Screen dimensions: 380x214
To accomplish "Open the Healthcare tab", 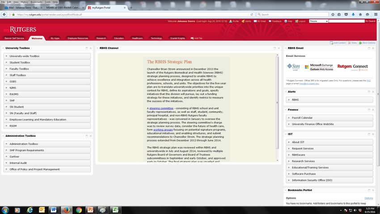I will 137,38.
